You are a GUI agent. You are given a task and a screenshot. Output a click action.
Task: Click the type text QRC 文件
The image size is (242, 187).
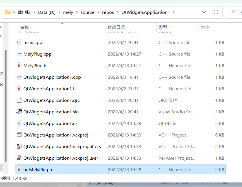click(168, 100)
